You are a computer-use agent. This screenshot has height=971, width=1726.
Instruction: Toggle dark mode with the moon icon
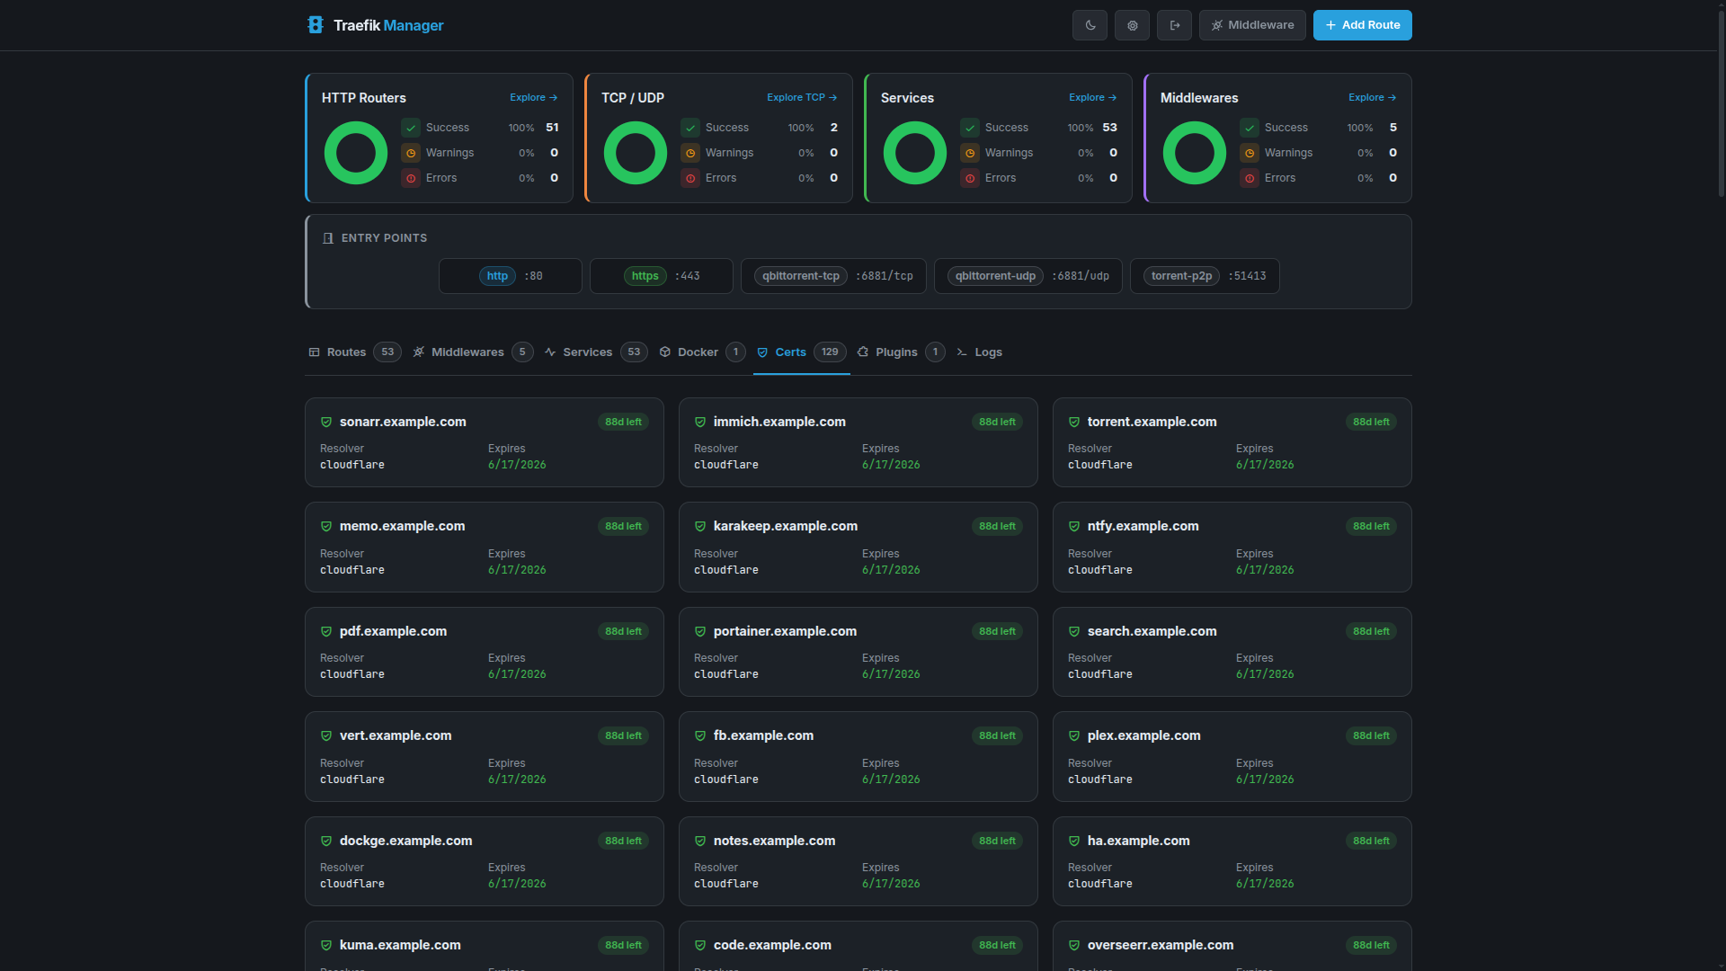[1090, 25]
